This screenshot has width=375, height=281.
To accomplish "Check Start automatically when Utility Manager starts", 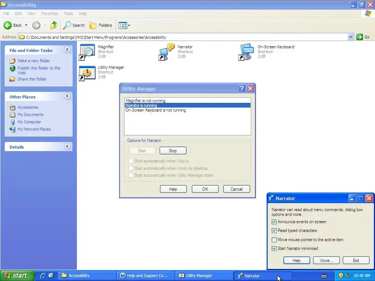I will pos(131,175).
